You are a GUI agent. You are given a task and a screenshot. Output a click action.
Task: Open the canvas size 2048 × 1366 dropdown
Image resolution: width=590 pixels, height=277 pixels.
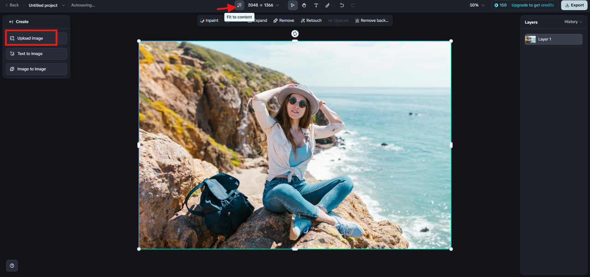point(263,5)
